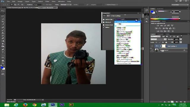Open the layer blend mode dropdown
Image resolution: width=190 pixels, height=107 pixels.
(159, 39)
